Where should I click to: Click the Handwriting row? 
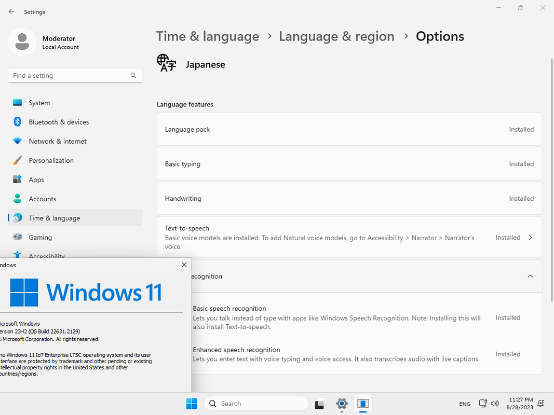point(349,198)
